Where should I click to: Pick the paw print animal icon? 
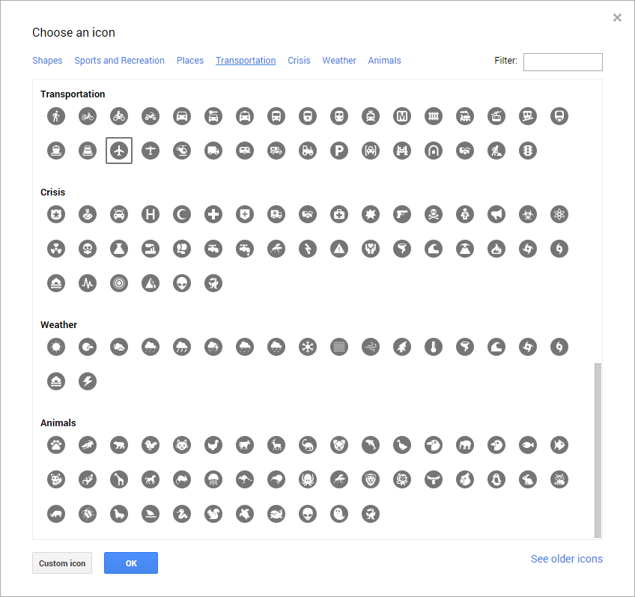click(56, 445)
